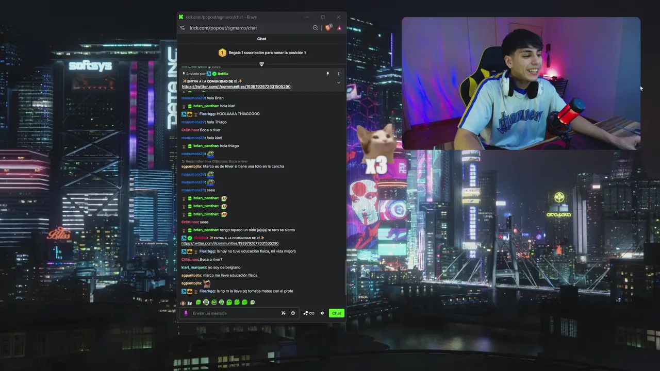660x371 pixels.
Task: Open chat settings gear icon
Action: [x=322, y=313]
